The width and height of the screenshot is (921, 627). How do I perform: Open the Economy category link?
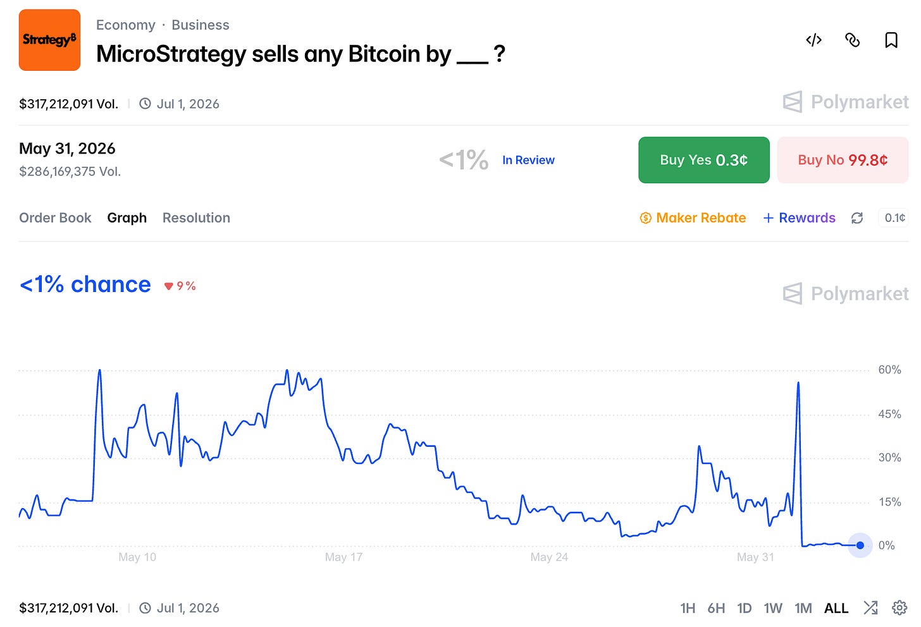click(125, 25)
